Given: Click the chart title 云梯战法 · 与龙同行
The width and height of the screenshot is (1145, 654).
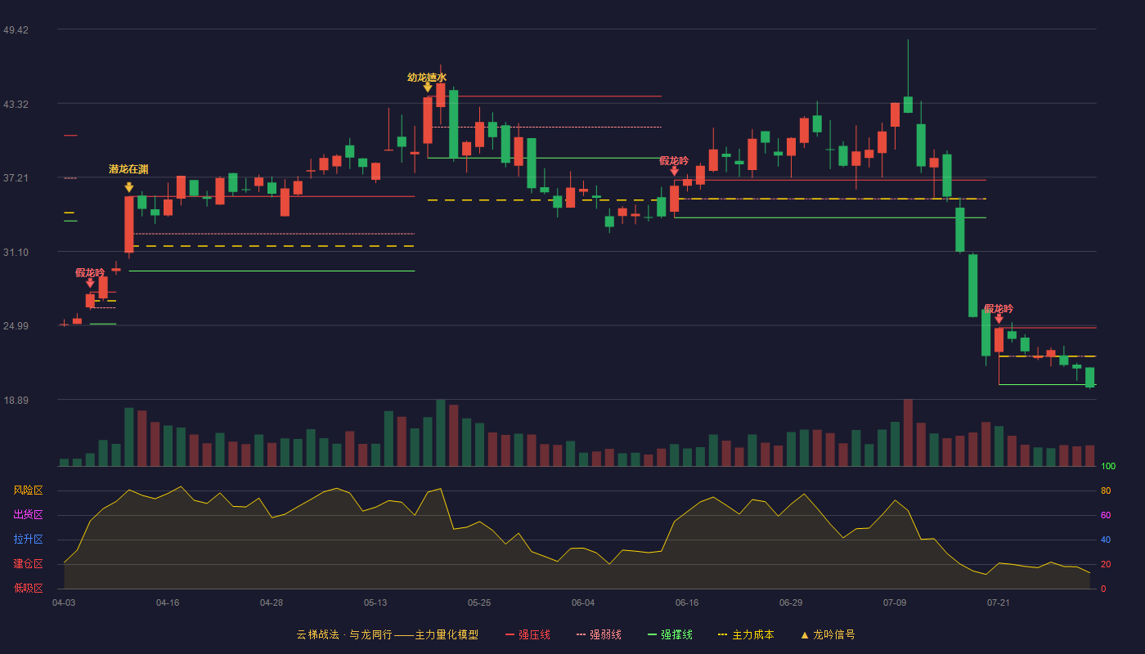Looking at the screenshot, I should (x=343, y=634).
